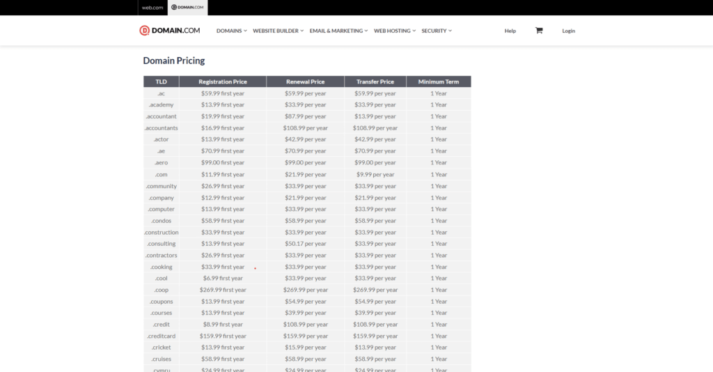Click the TLD column header
Image resolution: width=713 pixels, height=372 pixels.
(x=162, y=82)
